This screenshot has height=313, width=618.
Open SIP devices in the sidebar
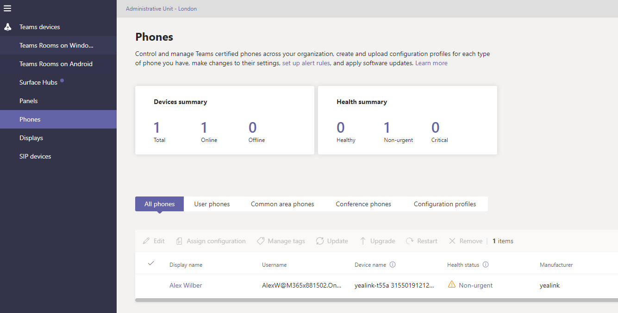pos(35,156)
